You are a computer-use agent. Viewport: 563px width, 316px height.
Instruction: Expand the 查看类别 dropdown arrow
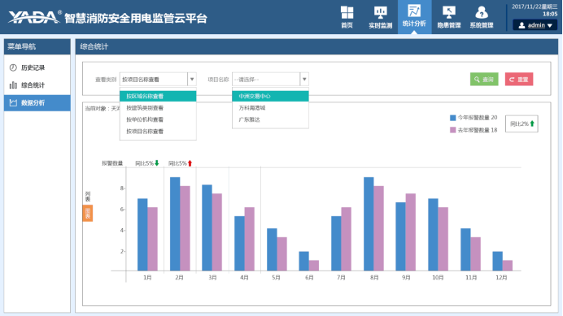click(x=192, y=80)
